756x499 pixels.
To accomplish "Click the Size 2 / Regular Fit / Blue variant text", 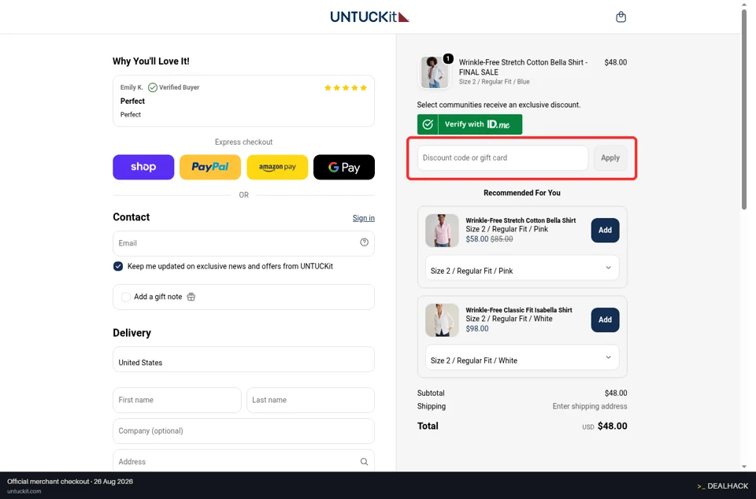I will coord(495,82).
